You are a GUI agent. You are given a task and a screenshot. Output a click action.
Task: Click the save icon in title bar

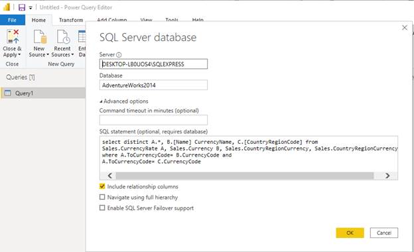pos(22,7)
